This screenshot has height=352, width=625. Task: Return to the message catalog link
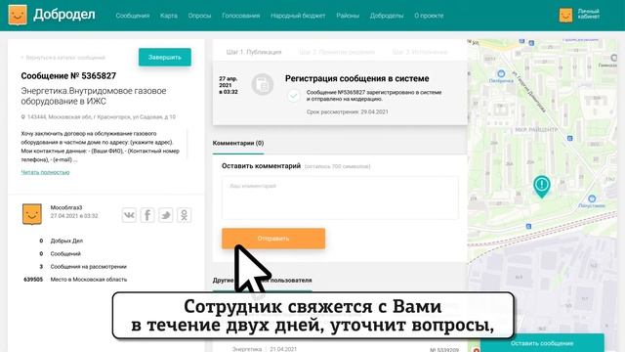tap(62, 58)
